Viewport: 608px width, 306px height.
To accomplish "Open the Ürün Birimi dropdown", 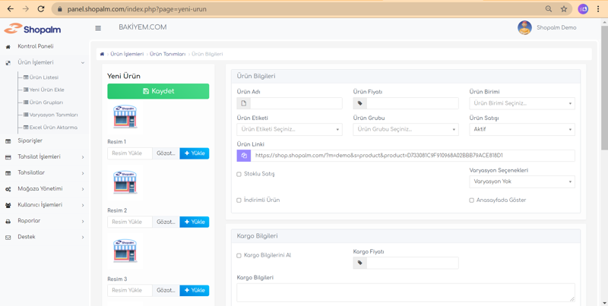I will click(x=521, y=103).
